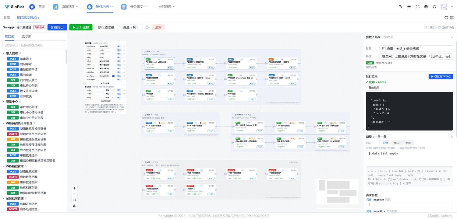
Task: Select the 宽容 judgment option
Action: (x=408, y=143)
